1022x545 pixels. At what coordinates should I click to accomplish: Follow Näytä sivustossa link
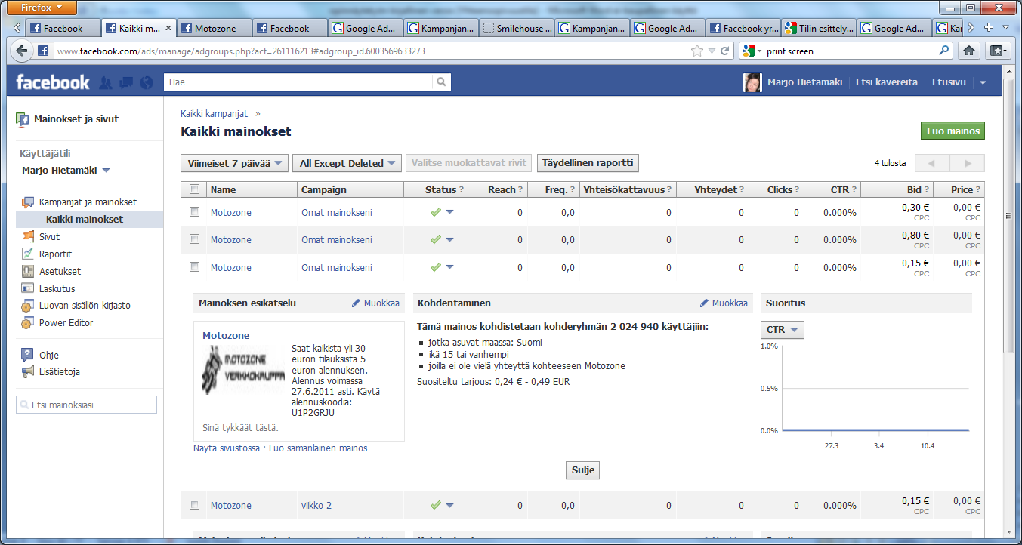tap(227, 448)
